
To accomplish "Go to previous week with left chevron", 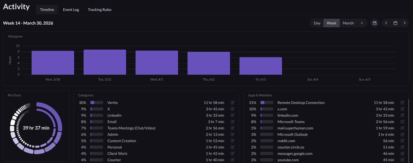I will coord(386,23).
